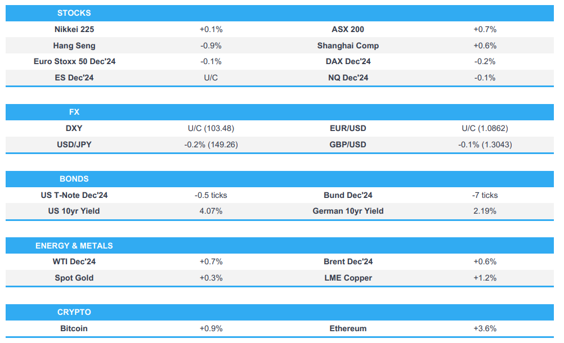Click the CRYPTO section header
This screenshot has width=564, height=343.
tap(74, 312)
